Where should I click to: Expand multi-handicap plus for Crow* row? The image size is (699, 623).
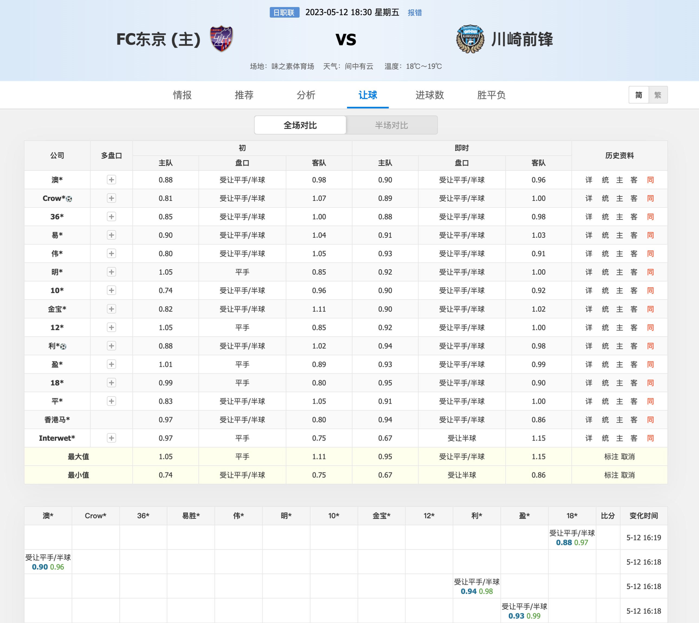point(111,198)
